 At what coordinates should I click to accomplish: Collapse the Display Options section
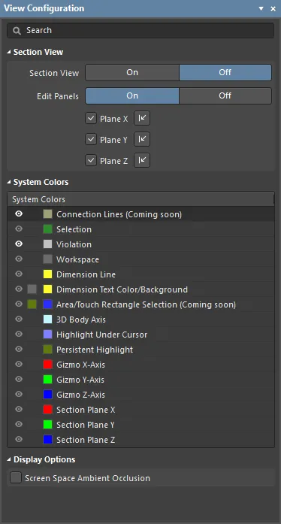point(9,460)
